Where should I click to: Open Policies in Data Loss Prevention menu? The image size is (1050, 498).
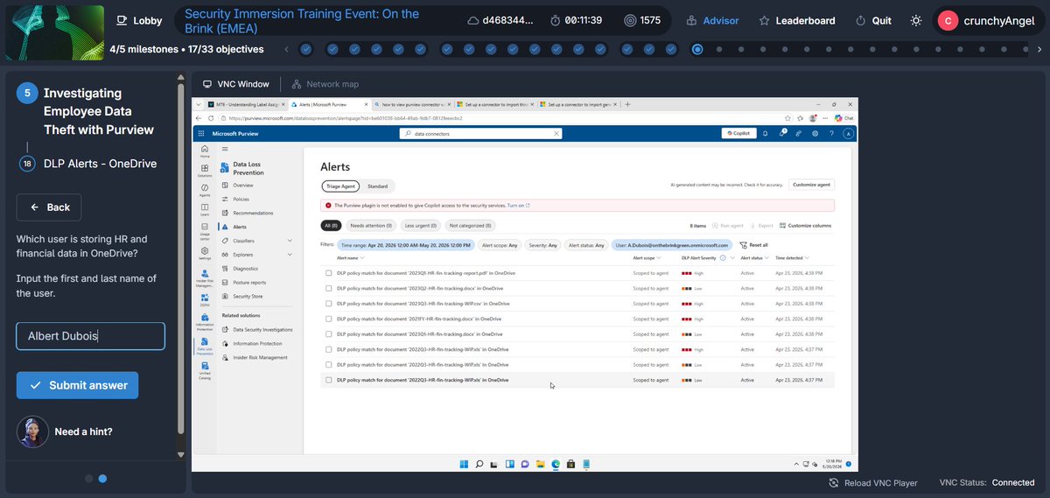pos(241,200)
